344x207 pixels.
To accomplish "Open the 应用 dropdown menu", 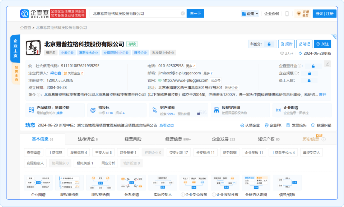I will (x=250, y=14).
